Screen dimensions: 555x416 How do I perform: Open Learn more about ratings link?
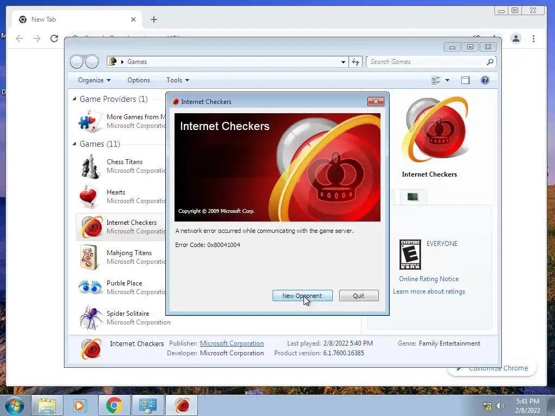pyautogui.click(x=429, y=291)
